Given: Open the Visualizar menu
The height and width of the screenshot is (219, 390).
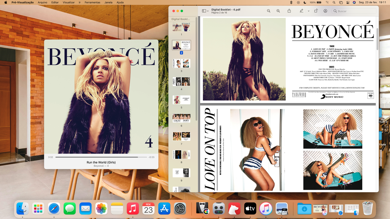Looking at the screenshot, I should pos(68,2).
